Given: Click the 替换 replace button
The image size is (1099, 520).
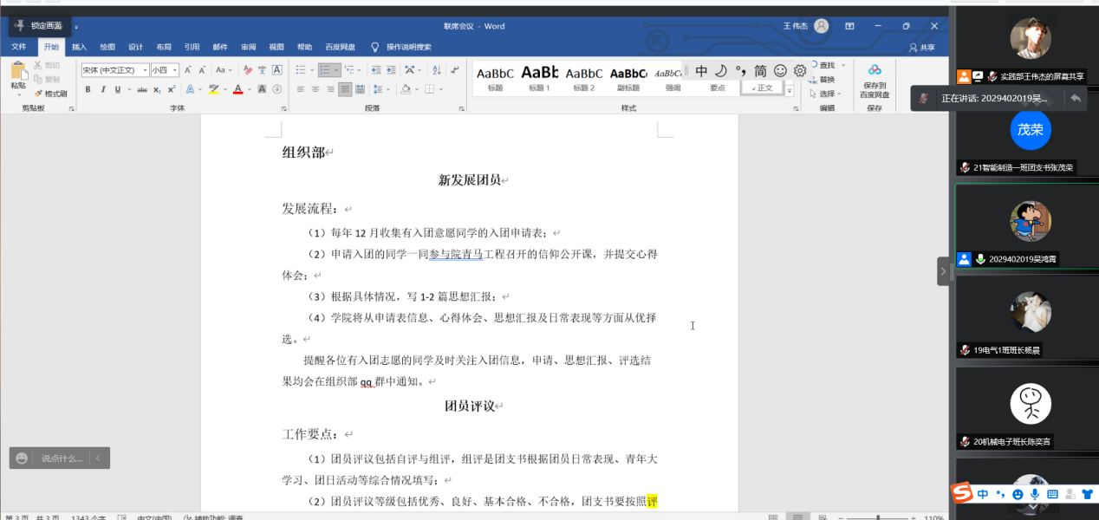Looking at the screenshot, I should click(827, 80).
